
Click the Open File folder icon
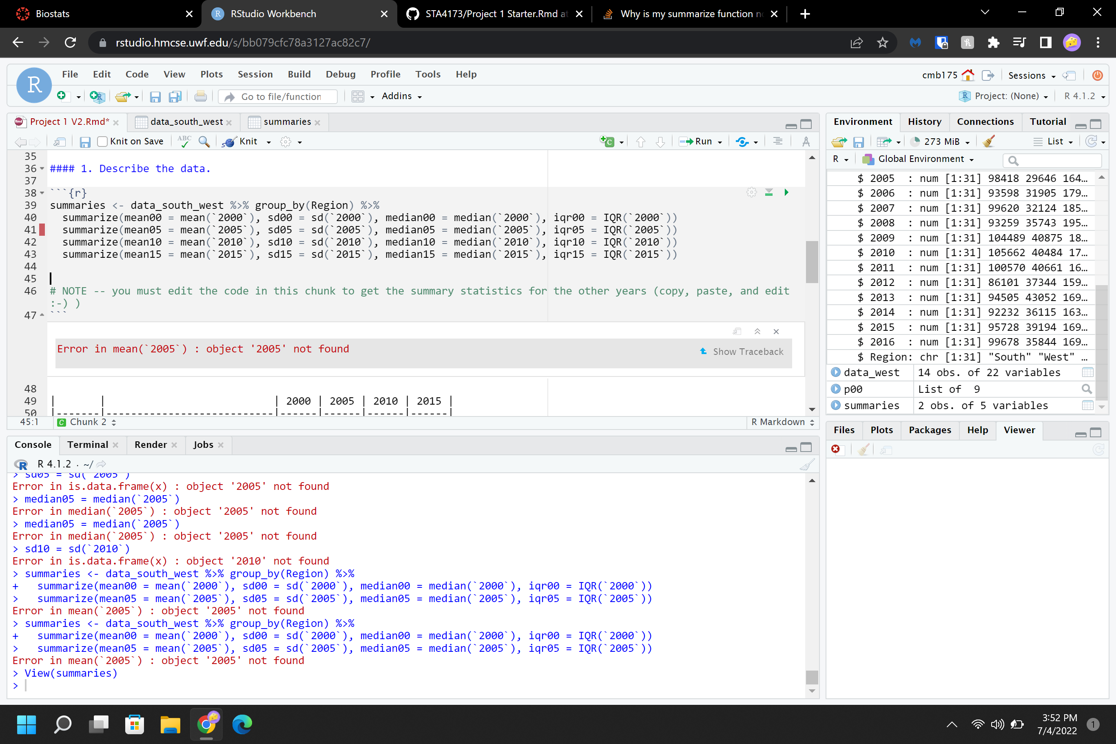(122, 97)
